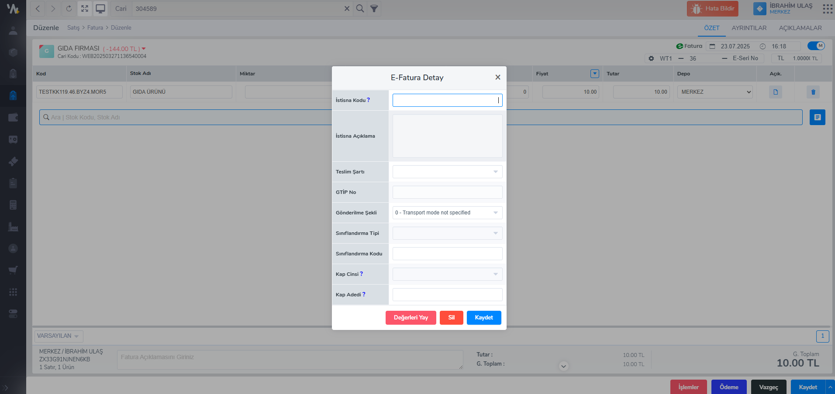Toggle the M switch near the date
Viewport: 835px width, 394px height.
tap(816, 46)
